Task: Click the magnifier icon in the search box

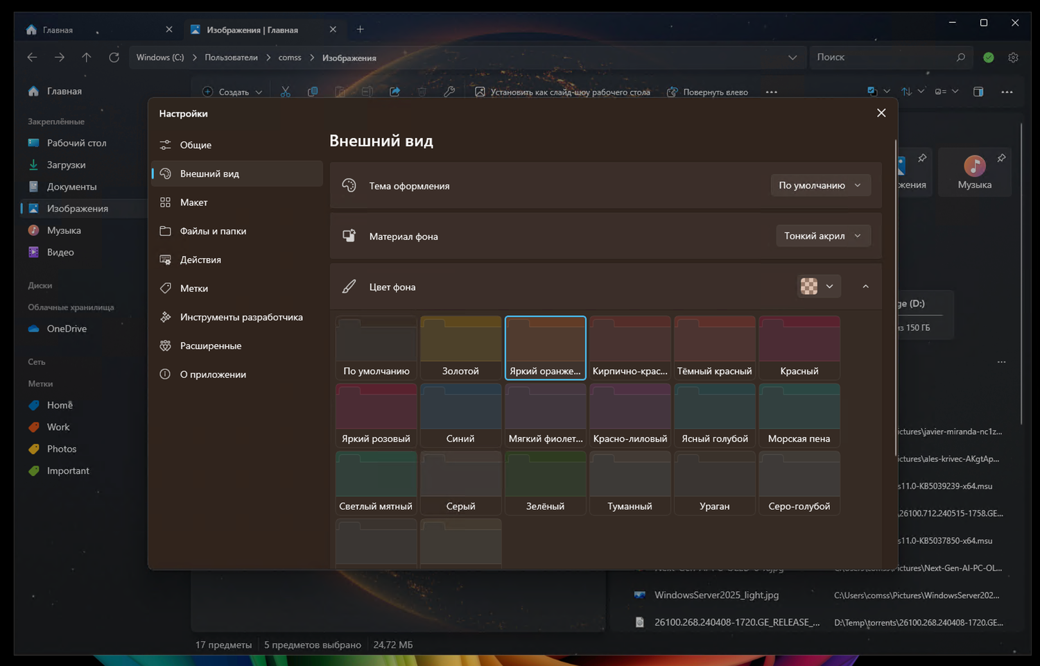Action: click(x=960, y=58)
